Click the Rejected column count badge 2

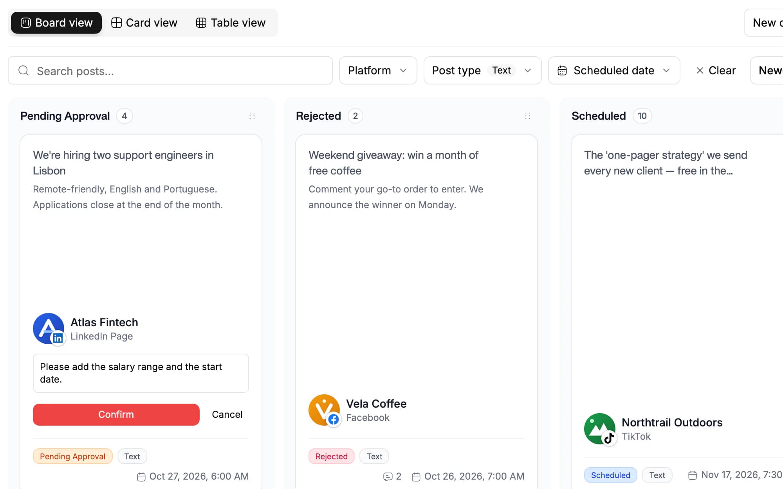355,116
